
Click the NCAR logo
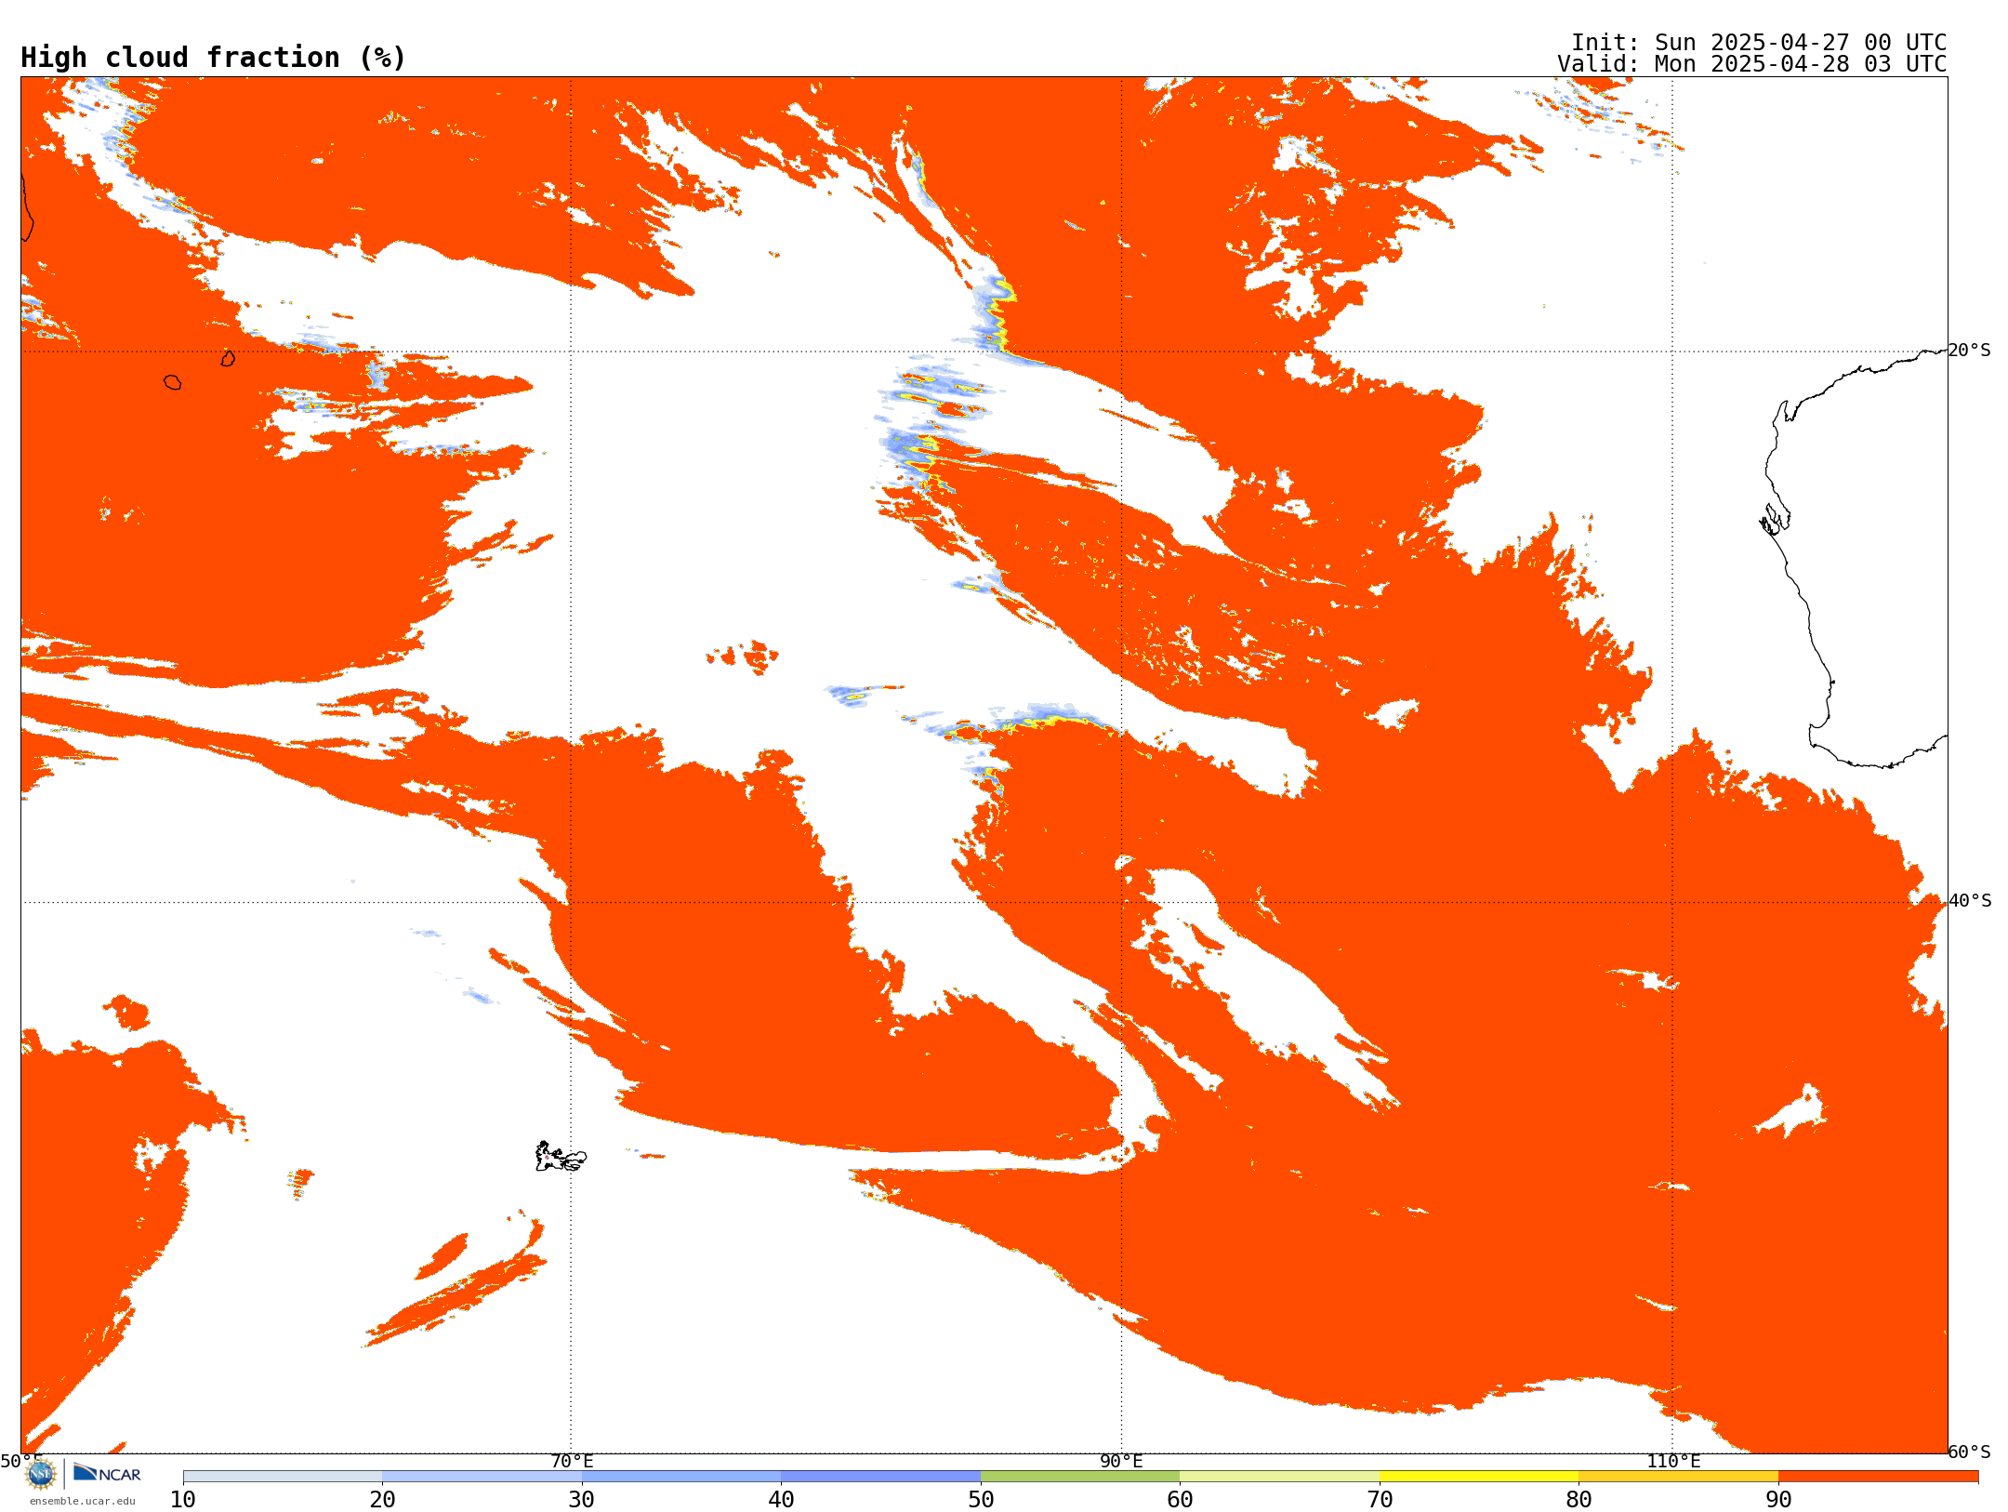[x=107, y=1473]
